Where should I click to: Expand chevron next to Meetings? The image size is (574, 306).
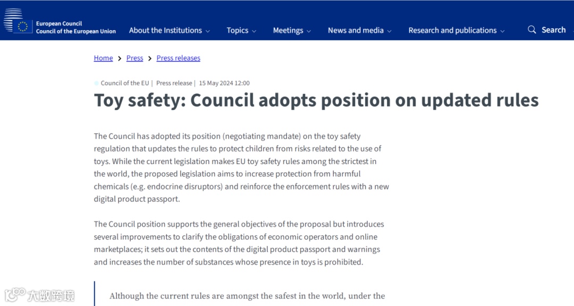(309, 31)
